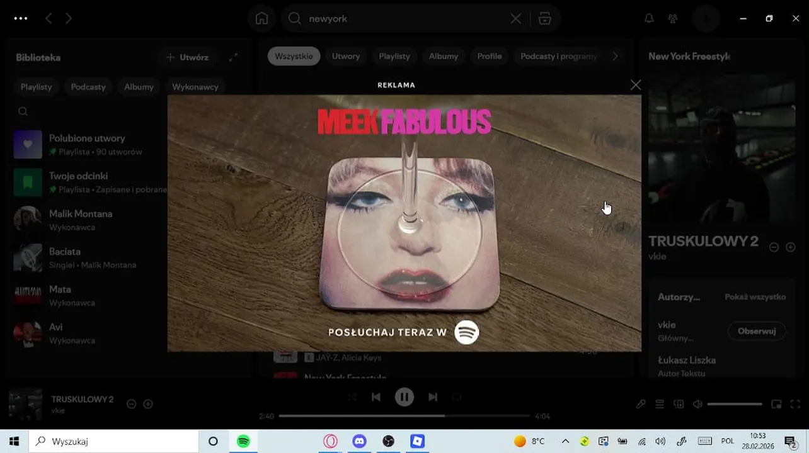The image size is (809, 453).
Task: Skip to the previous track
Action: 376,397
